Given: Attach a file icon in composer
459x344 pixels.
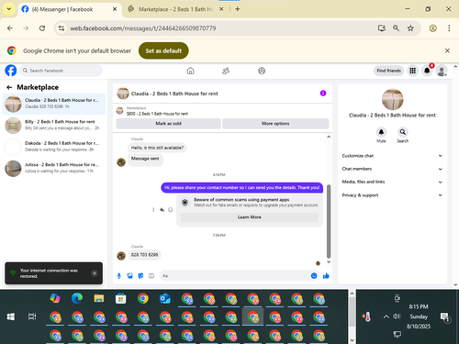Looking at the screenshot, I should [130, 276].
